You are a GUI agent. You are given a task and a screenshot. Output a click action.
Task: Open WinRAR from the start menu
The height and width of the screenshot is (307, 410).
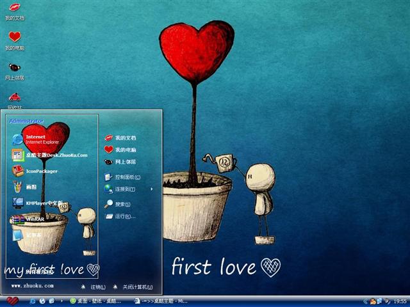pos(28,219)
